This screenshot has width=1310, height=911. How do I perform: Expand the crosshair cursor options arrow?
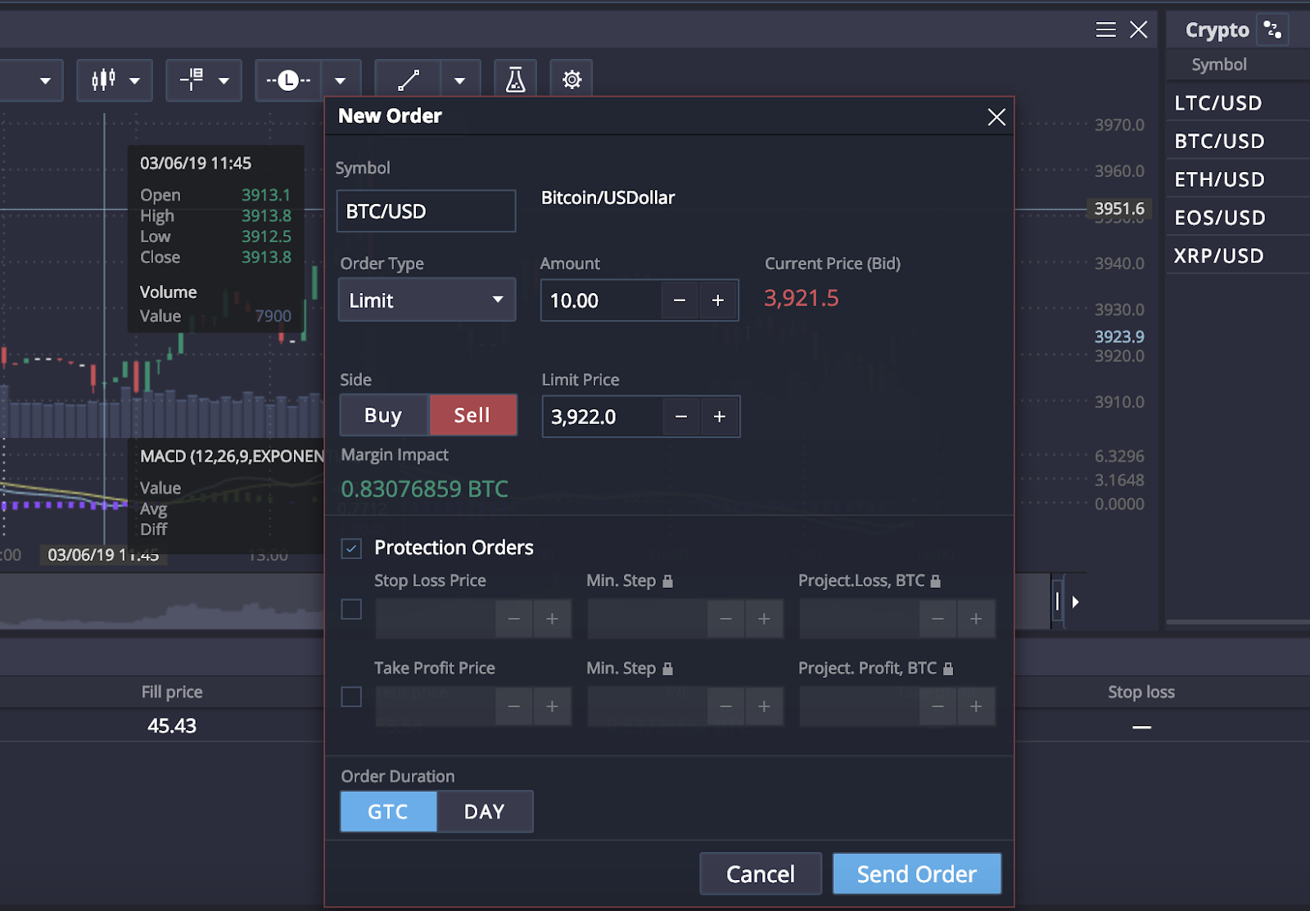pos(224,80)
